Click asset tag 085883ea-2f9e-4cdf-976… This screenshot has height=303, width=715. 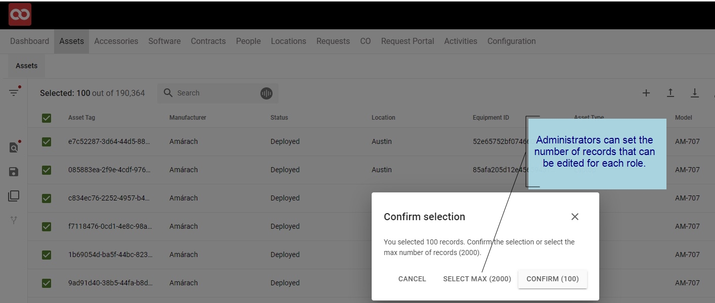coord(110,170)
